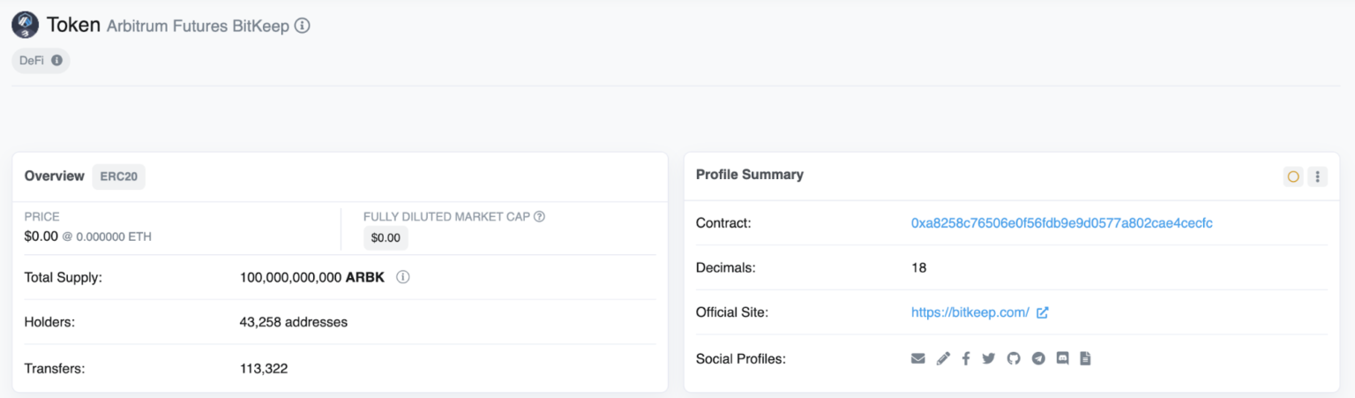The width and height of the screenshot is (1355, 398).
Task: Click the external link icon after bitkeep.com
Action: click(1043, 312)
